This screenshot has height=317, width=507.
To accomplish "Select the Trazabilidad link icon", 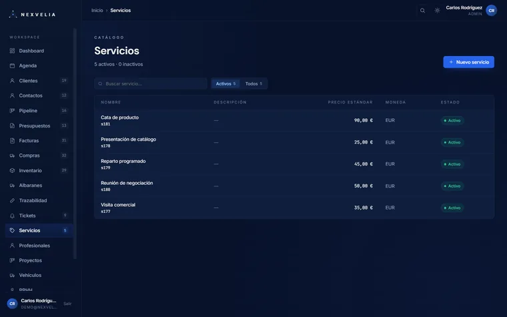I will tap(12, 201).
